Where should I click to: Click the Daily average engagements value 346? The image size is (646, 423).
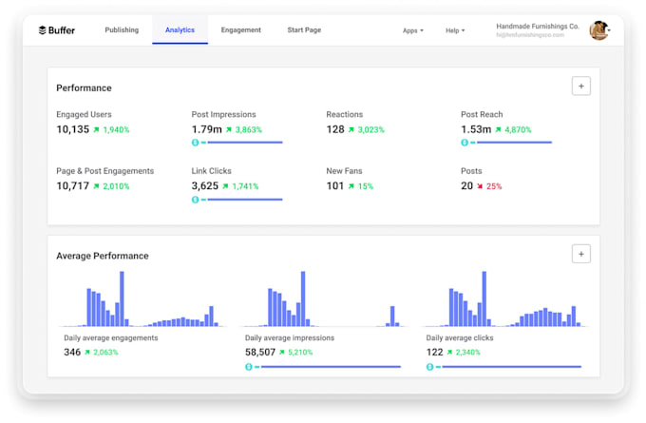72,352
